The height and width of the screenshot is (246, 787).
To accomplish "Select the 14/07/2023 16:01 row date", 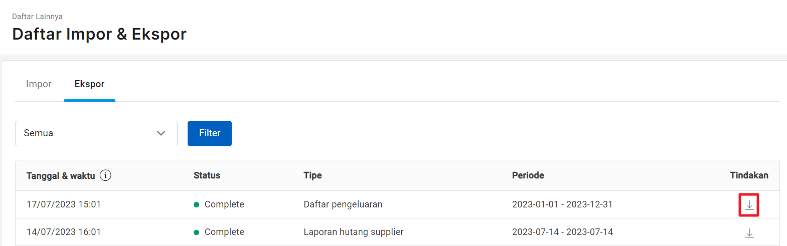I will (x=64, y=232).
